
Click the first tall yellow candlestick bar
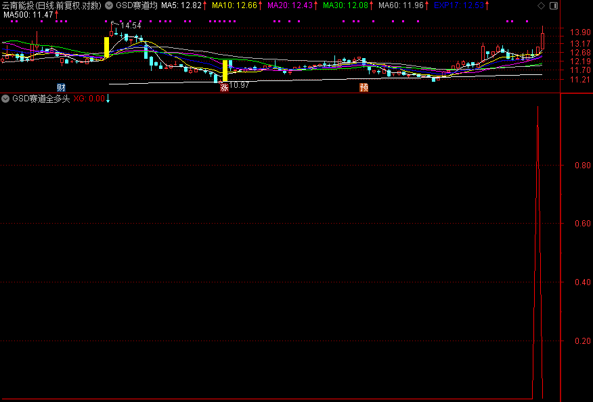[106, 47]
